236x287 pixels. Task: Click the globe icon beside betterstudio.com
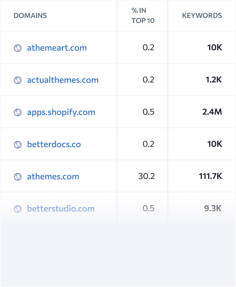pos(18,209)
